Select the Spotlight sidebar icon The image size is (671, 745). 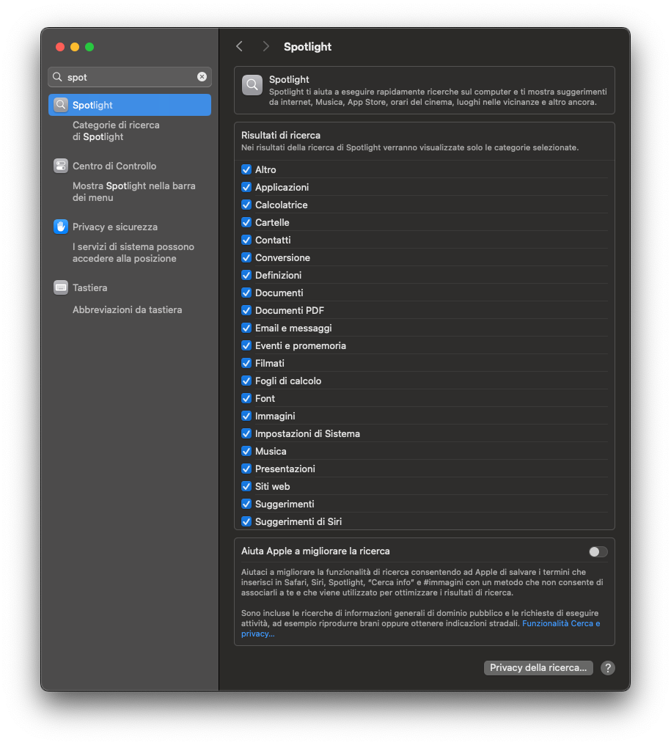[61, 105]
